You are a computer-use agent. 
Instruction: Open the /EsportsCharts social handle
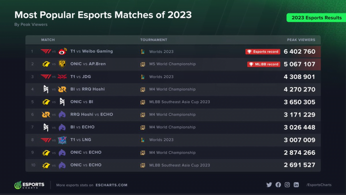click(x=319, y=185)
